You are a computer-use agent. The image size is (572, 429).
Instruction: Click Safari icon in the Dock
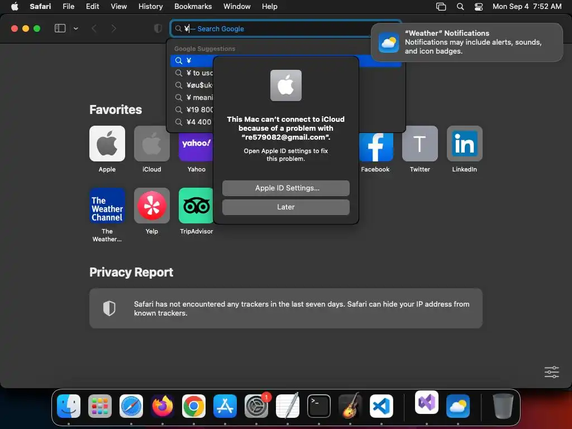point(131,406)
